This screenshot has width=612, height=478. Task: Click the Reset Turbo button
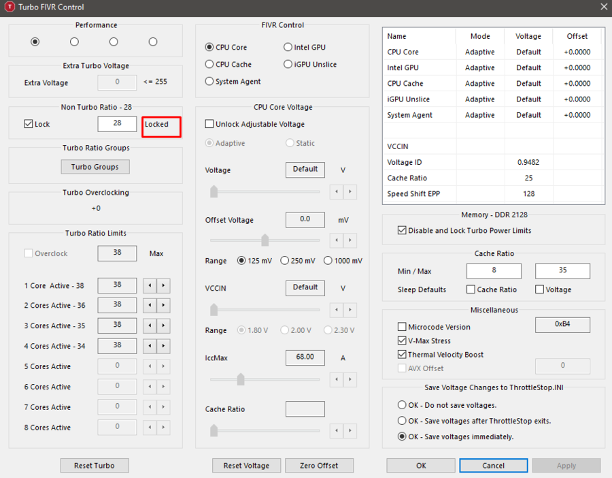[95, 466]
